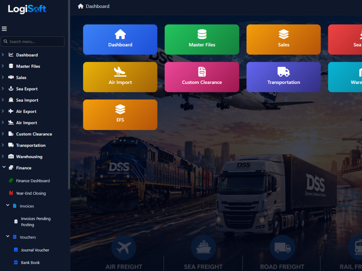Image resolution: width=362 pixels, height=271 pixels.
Task: Click the Custom Clearance file icon in sidebar
Action: [11, 134]
